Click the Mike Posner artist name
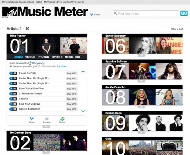This screenshot has height=155, width=190. click(x=18, y=36)
